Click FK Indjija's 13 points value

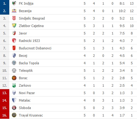tap(132, 3)
